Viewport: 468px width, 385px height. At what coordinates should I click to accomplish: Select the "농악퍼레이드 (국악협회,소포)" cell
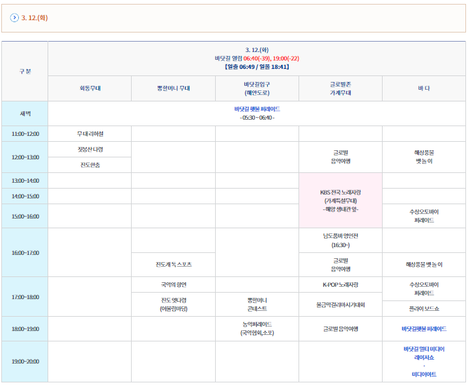tap(257, 329)
